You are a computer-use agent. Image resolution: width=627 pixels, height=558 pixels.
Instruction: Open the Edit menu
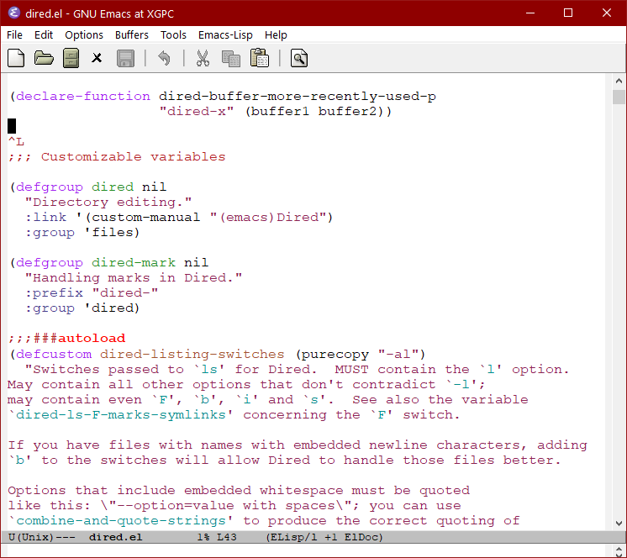click(x=44, y=35)
